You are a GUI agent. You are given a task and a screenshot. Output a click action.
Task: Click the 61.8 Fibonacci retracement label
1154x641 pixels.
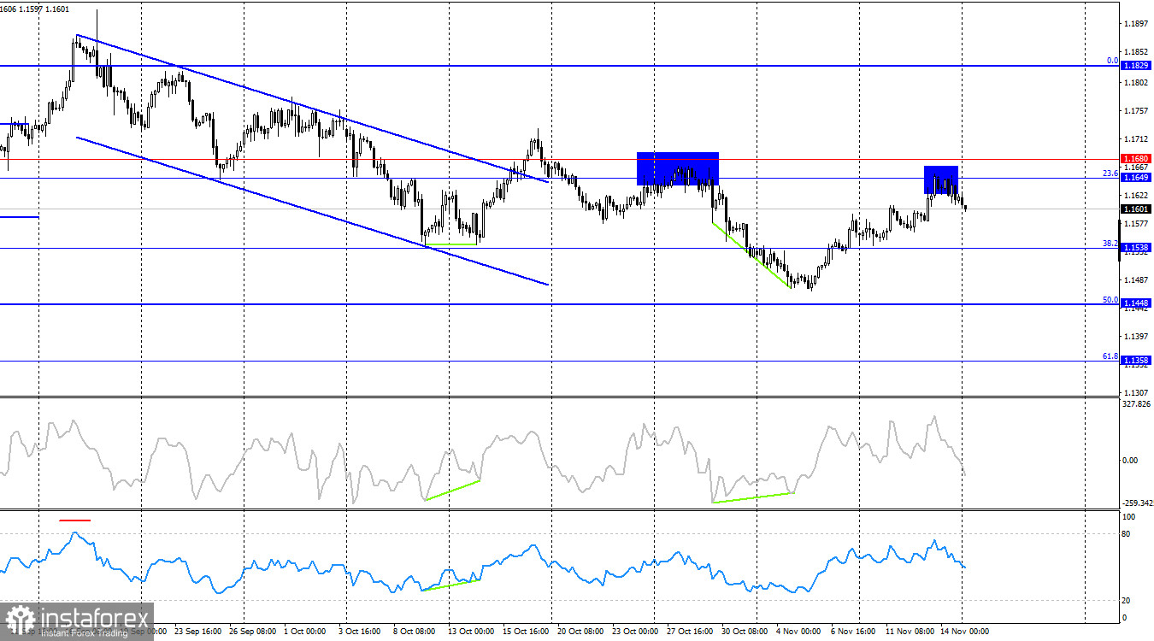click(x=1111, y=357)
